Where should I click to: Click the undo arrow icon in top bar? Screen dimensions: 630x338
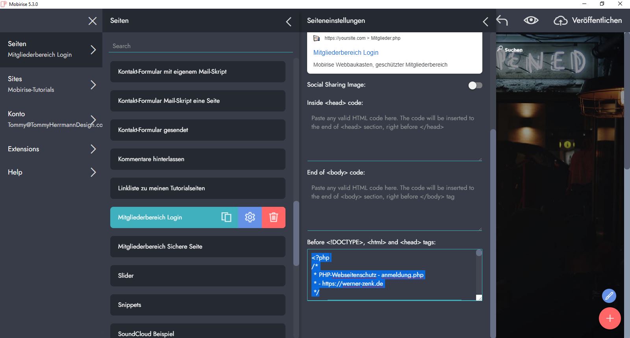[502, 20]
